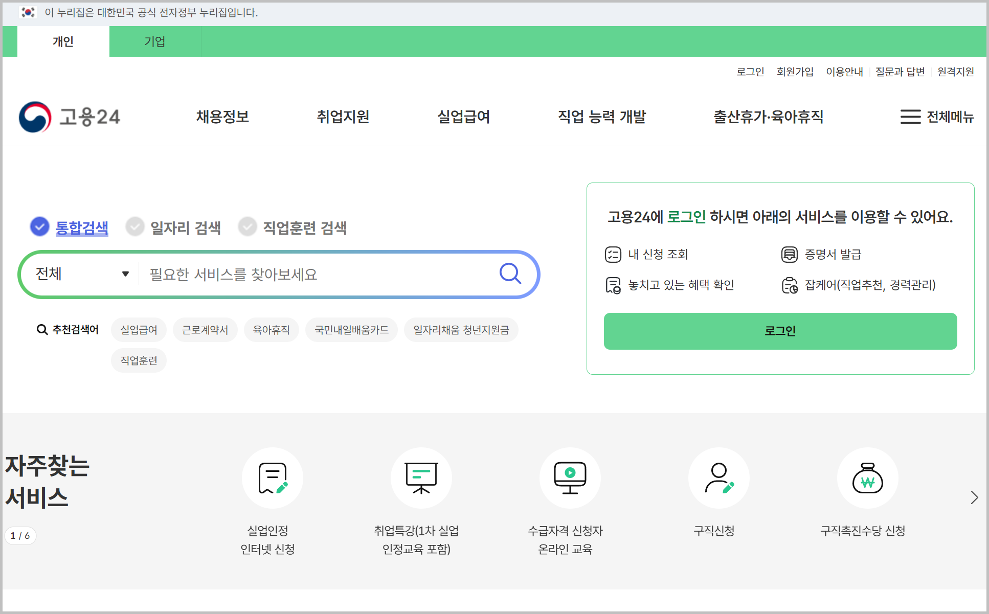The height and width of the screenshot is (614, 989).
Task: Click the 국민내일배움카드 suggested keyword chip
Action: click(x=351, y=330)
